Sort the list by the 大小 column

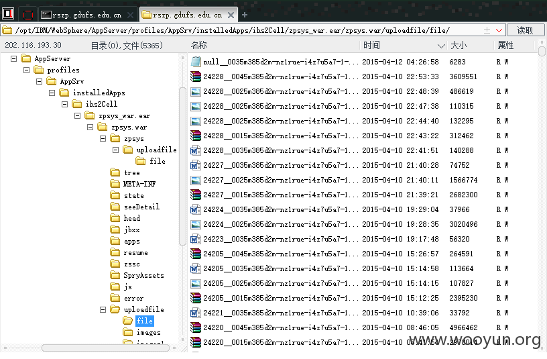459,45
